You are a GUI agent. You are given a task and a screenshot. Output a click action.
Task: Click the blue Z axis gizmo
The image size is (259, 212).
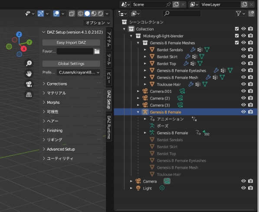pos(19,35)
